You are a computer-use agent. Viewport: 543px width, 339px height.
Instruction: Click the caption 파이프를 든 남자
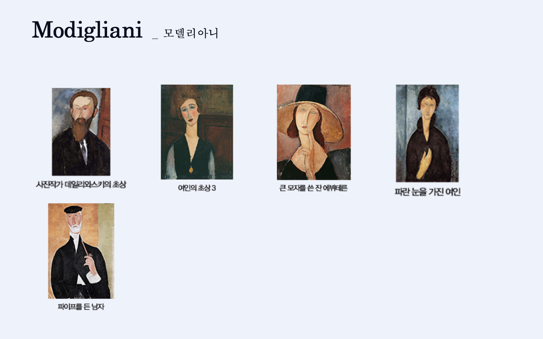81,307
